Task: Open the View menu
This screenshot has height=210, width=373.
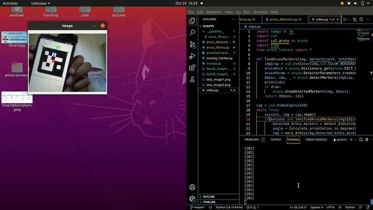Action: (x=229, y=12)
